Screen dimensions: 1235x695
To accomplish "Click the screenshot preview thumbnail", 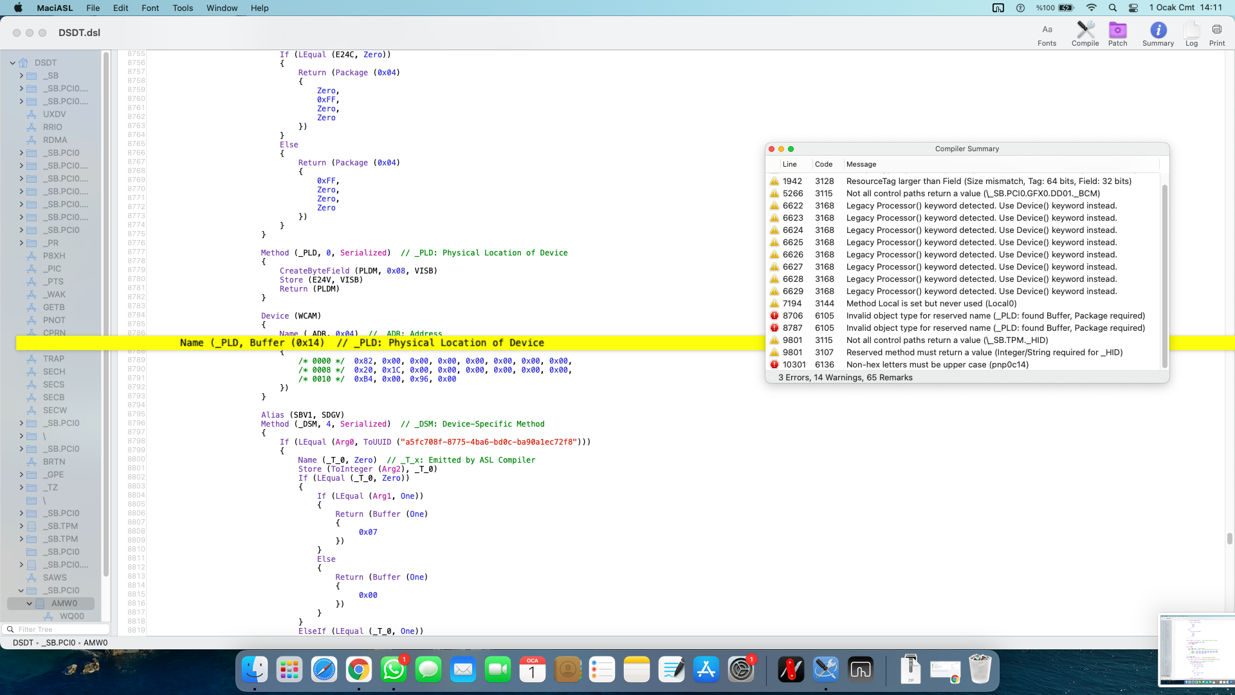I will tap(1196, 650).
